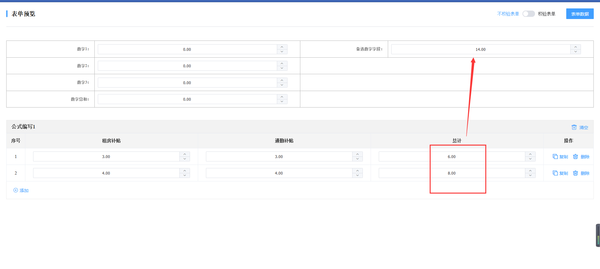The image size is (600, 269).
Task: Click the 数字3 input field
Action: tap(187, 83)
